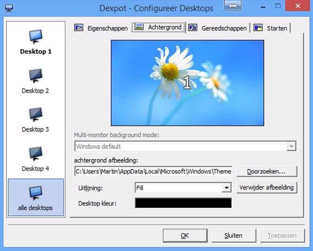Click the Verwijder afbeelding button
Viewport: 313px width, 251px height.
(267, 187)
